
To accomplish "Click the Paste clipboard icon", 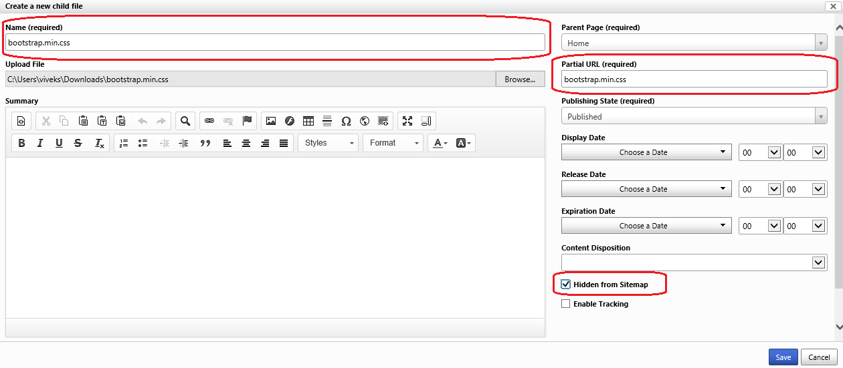I will 83,121.
